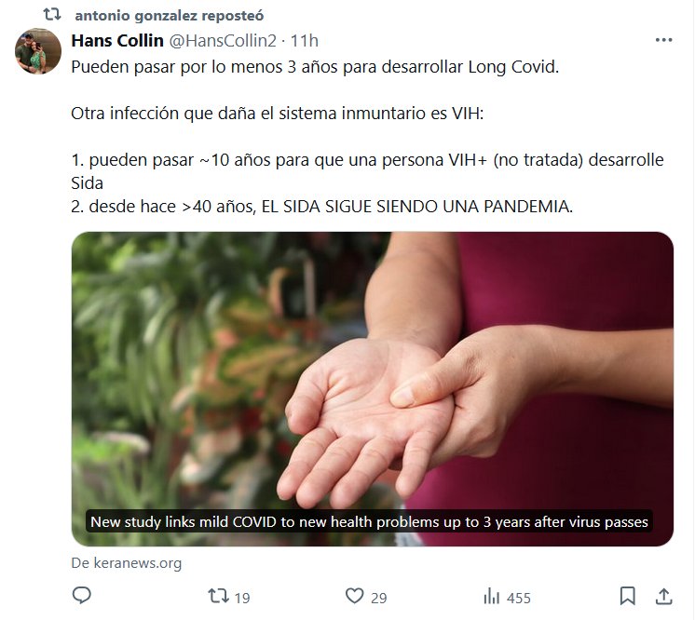Image resolution: width=695 pixels, height=620 pixels.
Task: Share the tweet via upload arrow icon
Action: point(664,596)
